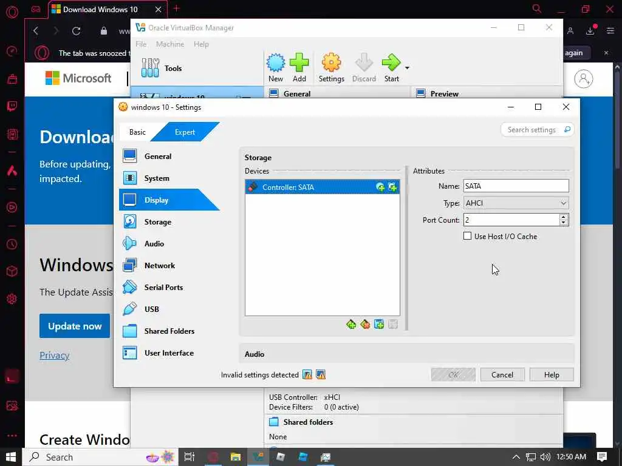Open the controller Type dropdown
The image size is (622, 466).
[x=516, y=203]
